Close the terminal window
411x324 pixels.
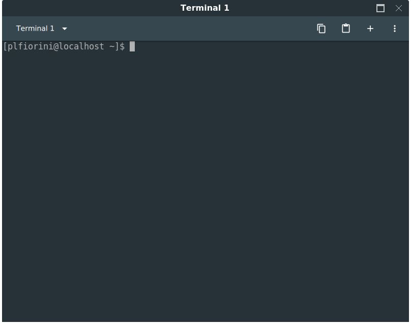[x=399, y=8]
